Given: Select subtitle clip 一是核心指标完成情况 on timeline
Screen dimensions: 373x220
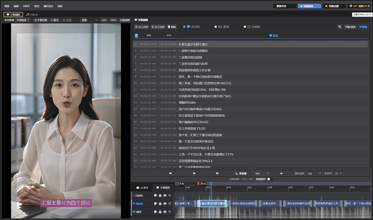Looking at the screenshot, I should click(x=243, y=204).
